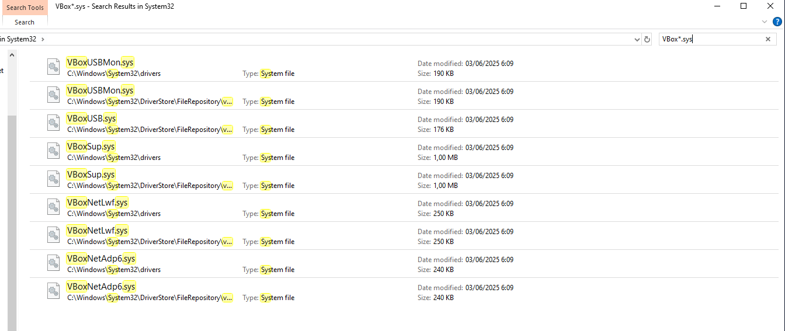Click file icon of VBoxUSBMon.sys in DriverStore

pyautogui.click(x=54, y=95)
